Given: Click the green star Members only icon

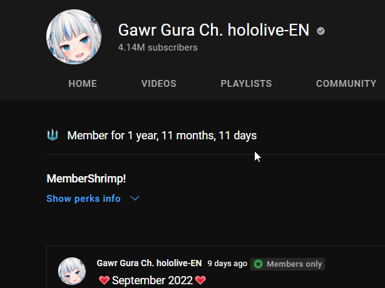Looking at the screenshot, I should 259,264.
